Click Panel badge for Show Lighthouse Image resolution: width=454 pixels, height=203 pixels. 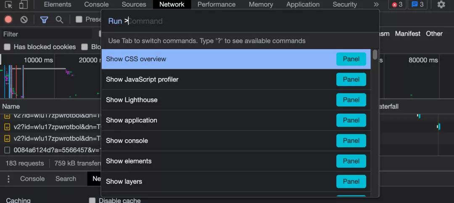click(x=351, y=100)
